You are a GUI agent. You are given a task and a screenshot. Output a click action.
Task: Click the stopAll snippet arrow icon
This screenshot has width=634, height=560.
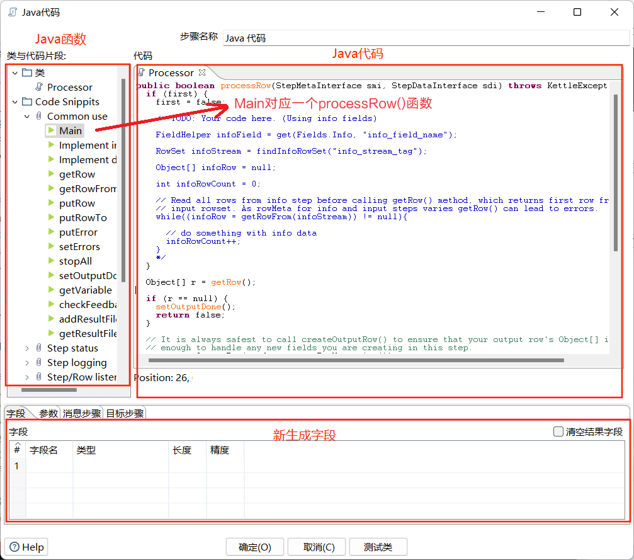click(x=51, y=261)
